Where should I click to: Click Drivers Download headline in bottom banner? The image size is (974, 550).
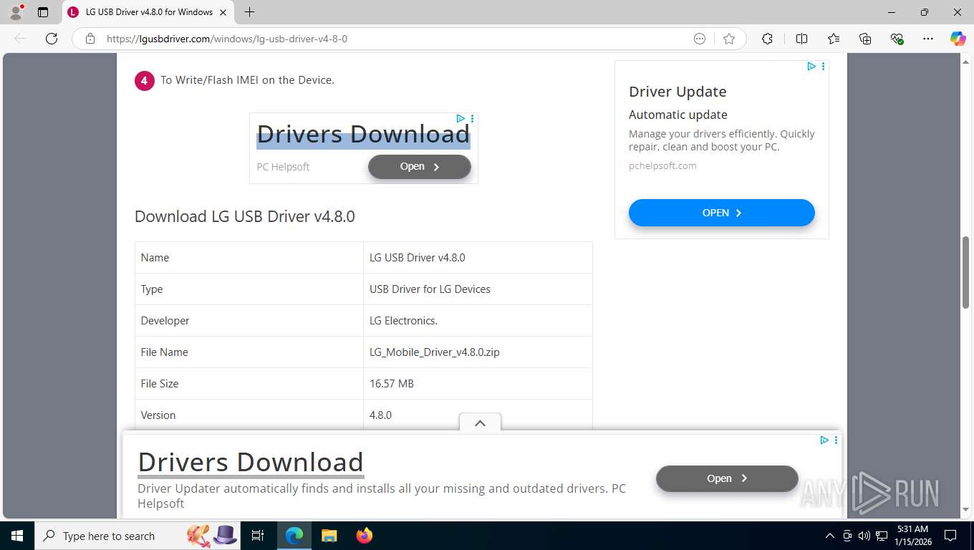(251, 462)
